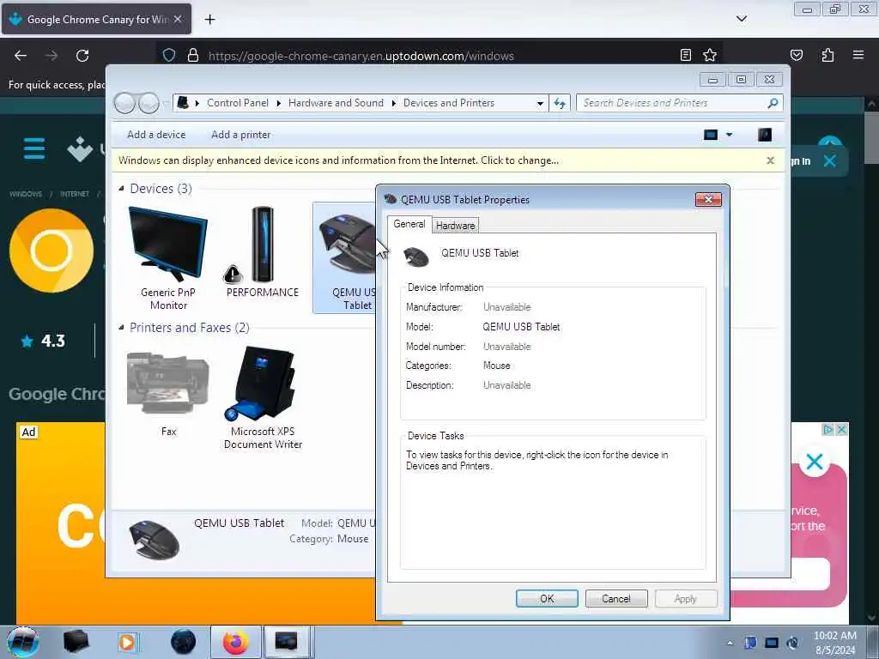The width and height of the screenshot is (879, 659).
Task: Click the search magnifier icon
Action: coord(773,103)
